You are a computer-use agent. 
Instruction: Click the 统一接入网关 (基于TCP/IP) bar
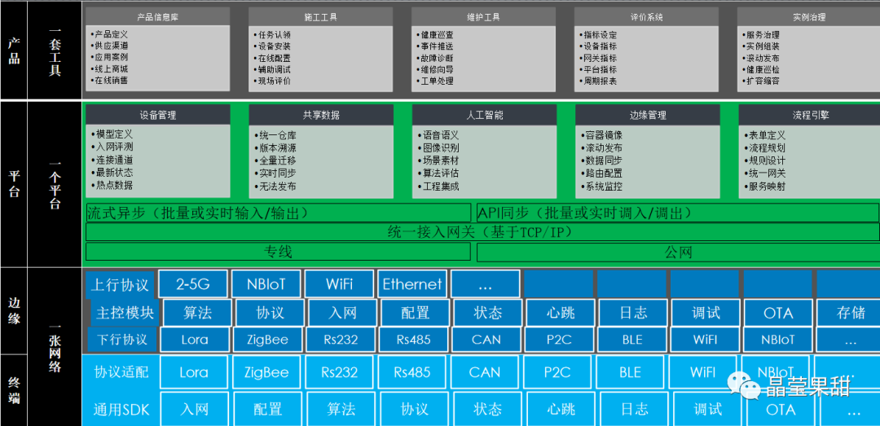click(482, 233)
